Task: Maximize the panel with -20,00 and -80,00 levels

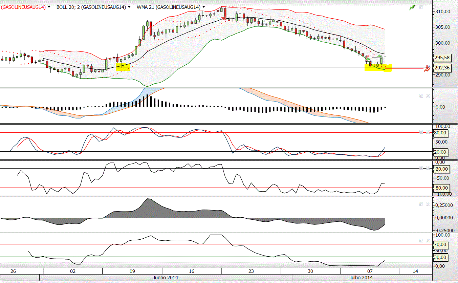Action: pos(421,168)
